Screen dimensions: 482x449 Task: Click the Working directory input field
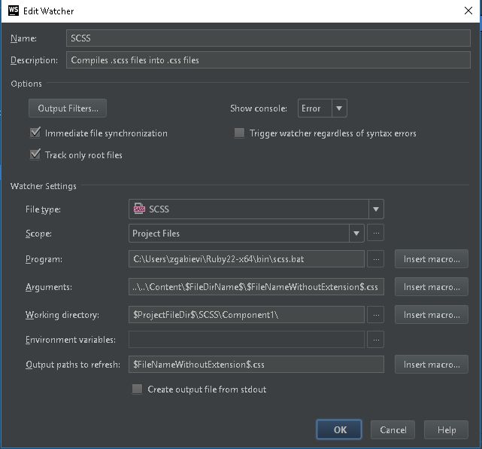click(x=247, y=315)
